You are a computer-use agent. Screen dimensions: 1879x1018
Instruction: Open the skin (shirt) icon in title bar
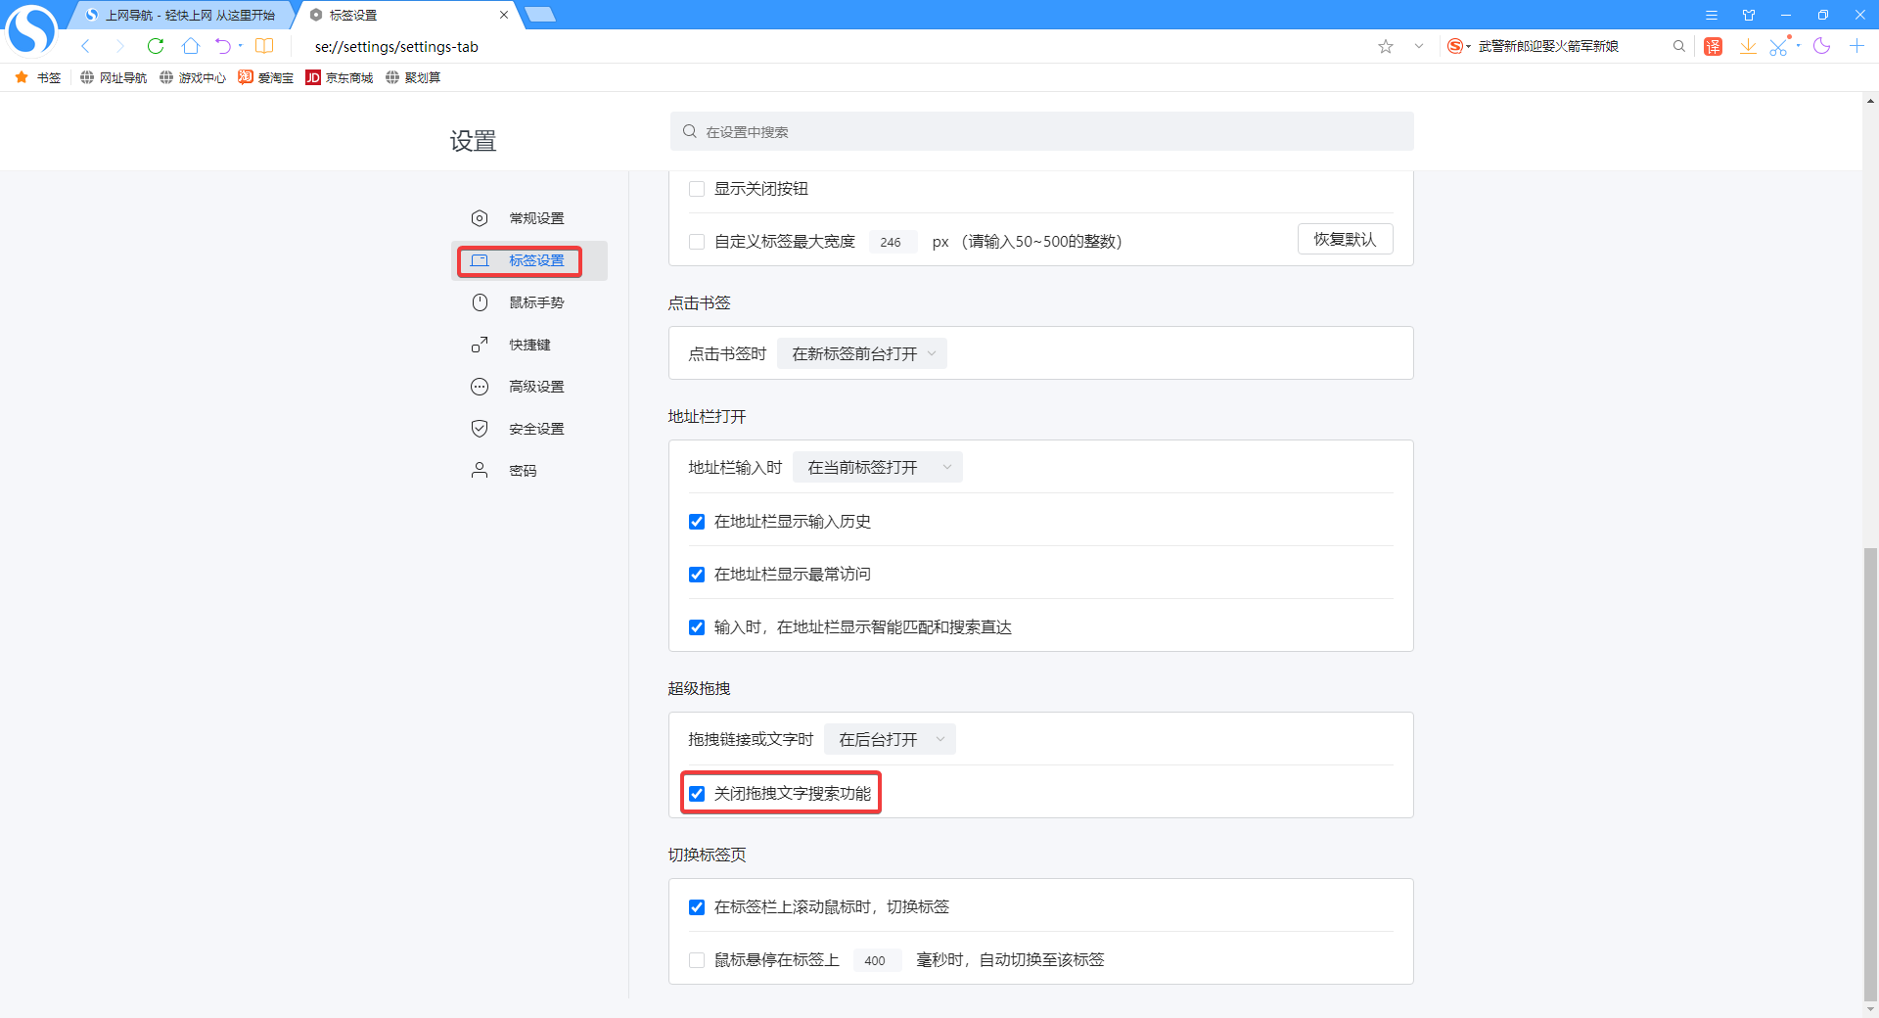pyautogui.click(x=1749, y=15)
